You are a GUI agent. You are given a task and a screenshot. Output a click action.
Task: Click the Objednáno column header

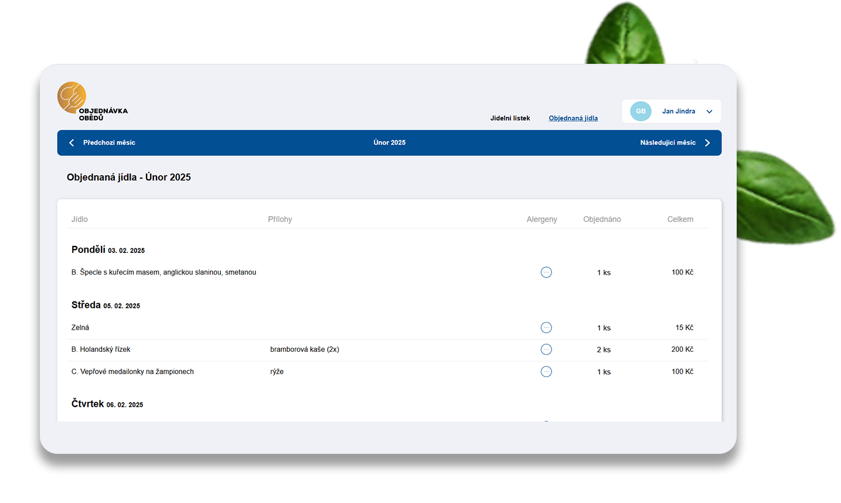(602, 220)
